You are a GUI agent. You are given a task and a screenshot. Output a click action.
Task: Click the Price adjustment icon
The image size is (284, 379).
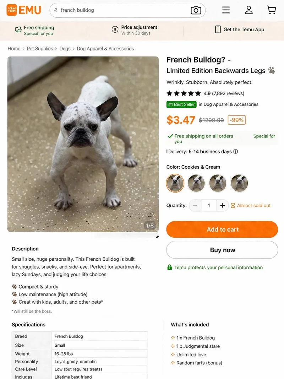[115, 29]
